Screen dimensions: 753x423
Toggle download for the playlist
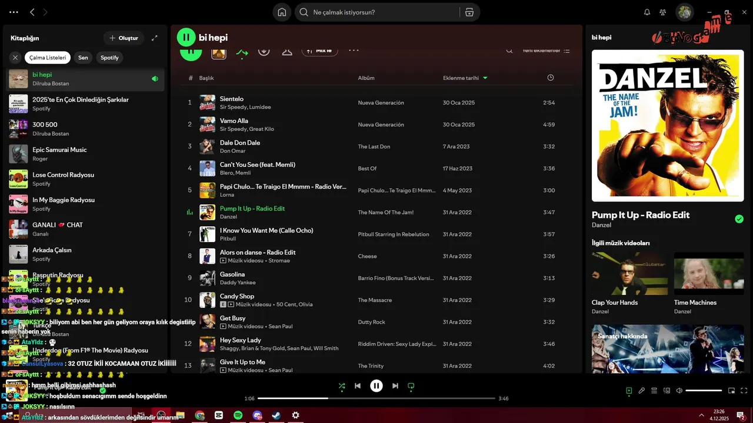pyautogui.click(x=264, y=51)
